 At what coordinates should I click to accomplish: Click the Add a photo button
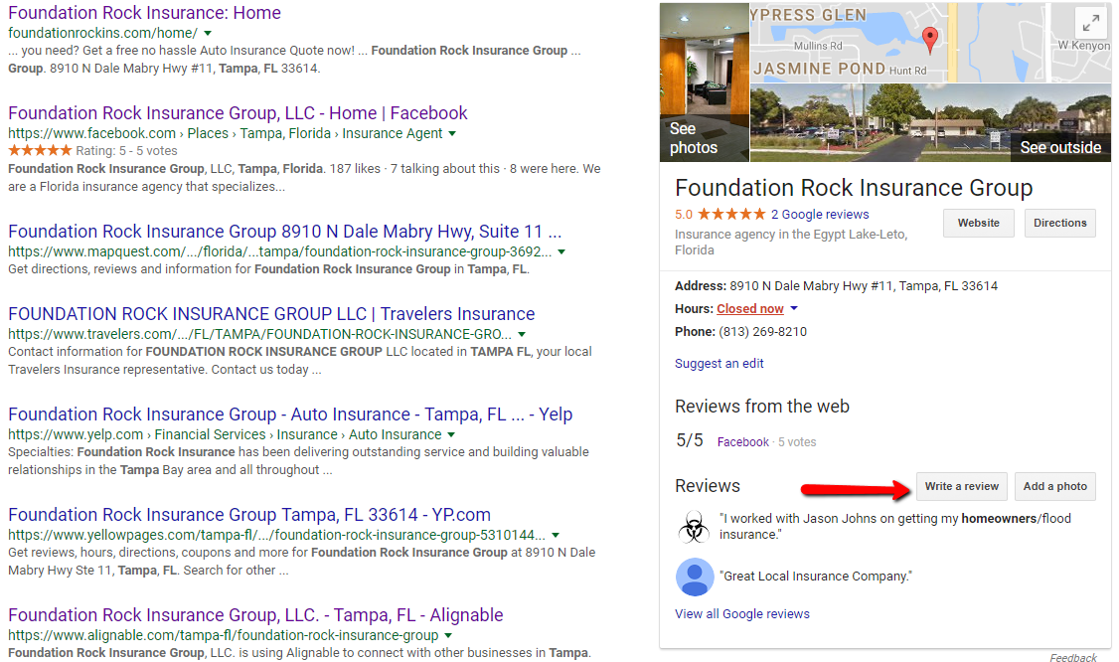pyautogui.click(x=1054, y=486)
